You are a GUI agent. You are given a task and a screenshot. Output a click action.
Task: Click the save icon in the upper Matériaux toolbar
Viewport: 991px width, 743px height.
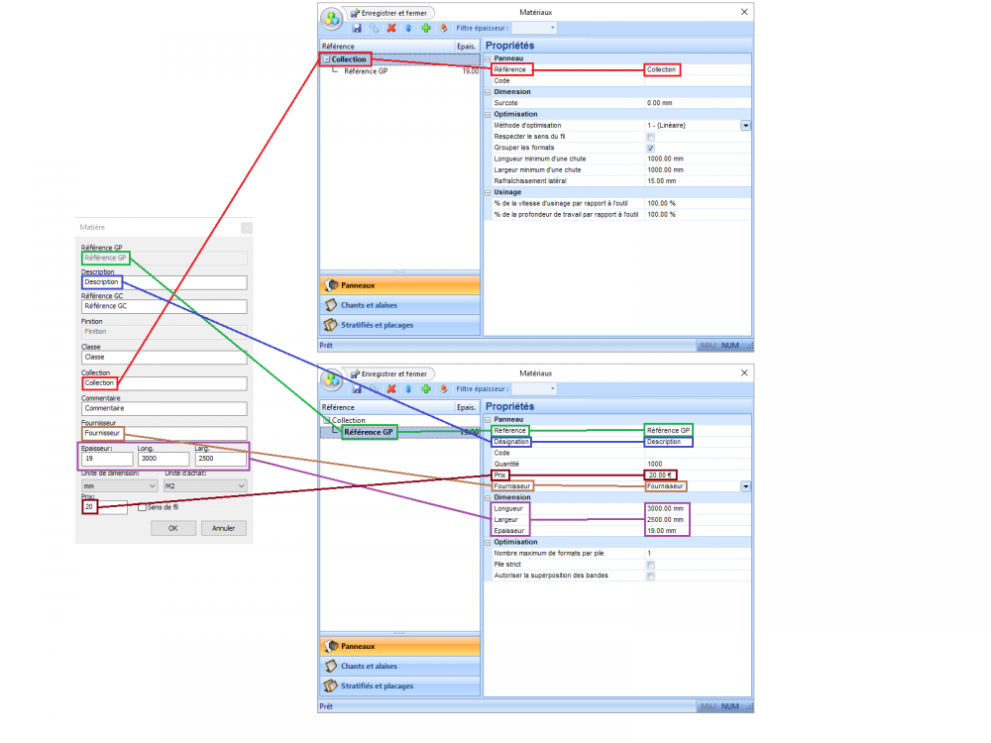pos(356,28)
